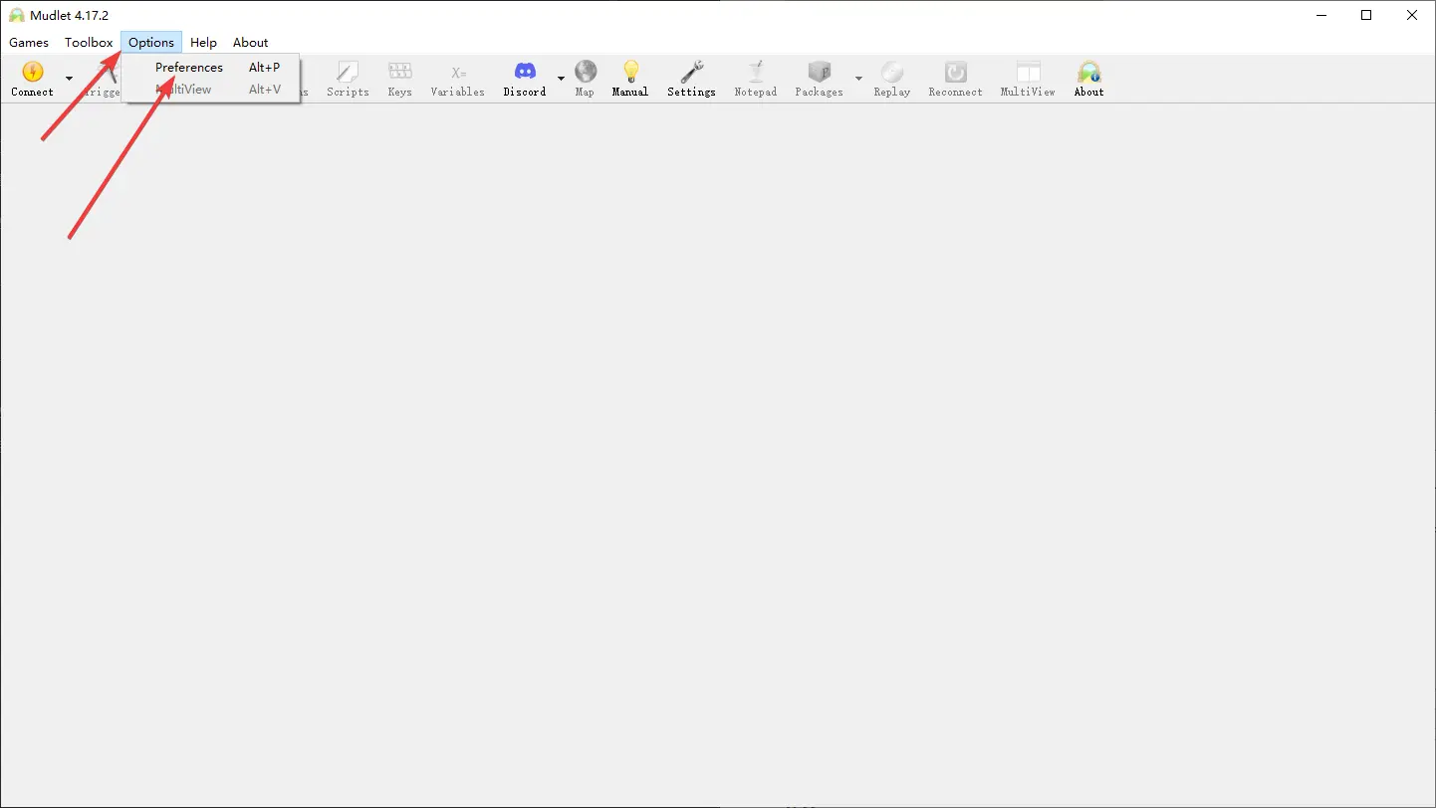Viewport: 1436px width, 808px height.
Task: Open the Games menu
Action: (x=29, y=43)
